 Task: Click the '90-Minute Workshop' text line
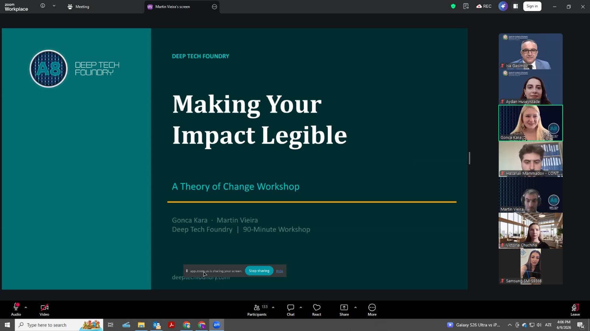(277, 229)
